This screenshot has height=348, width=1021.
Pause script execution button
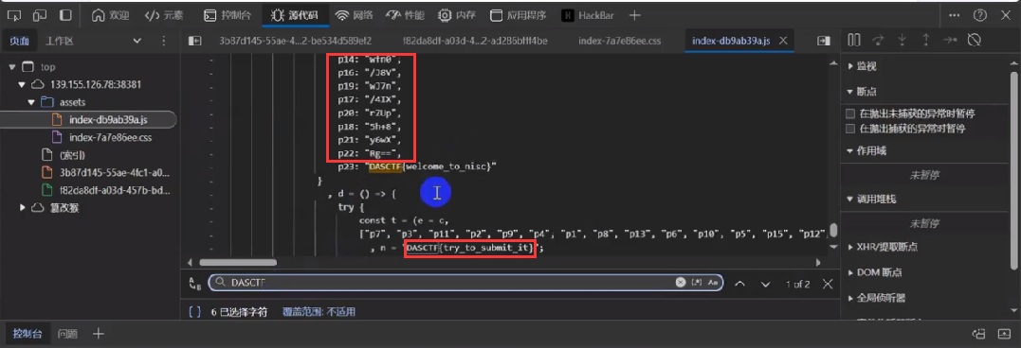coord(854,41)
